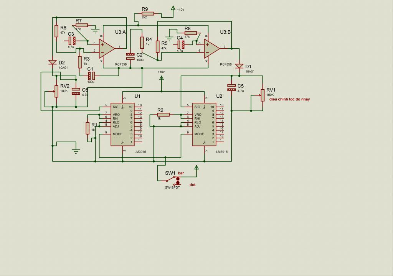The width and height of the screenshot is (393, 276).
Task: Click the ground symbol left of C4
Action: click(x=169, y=38)
